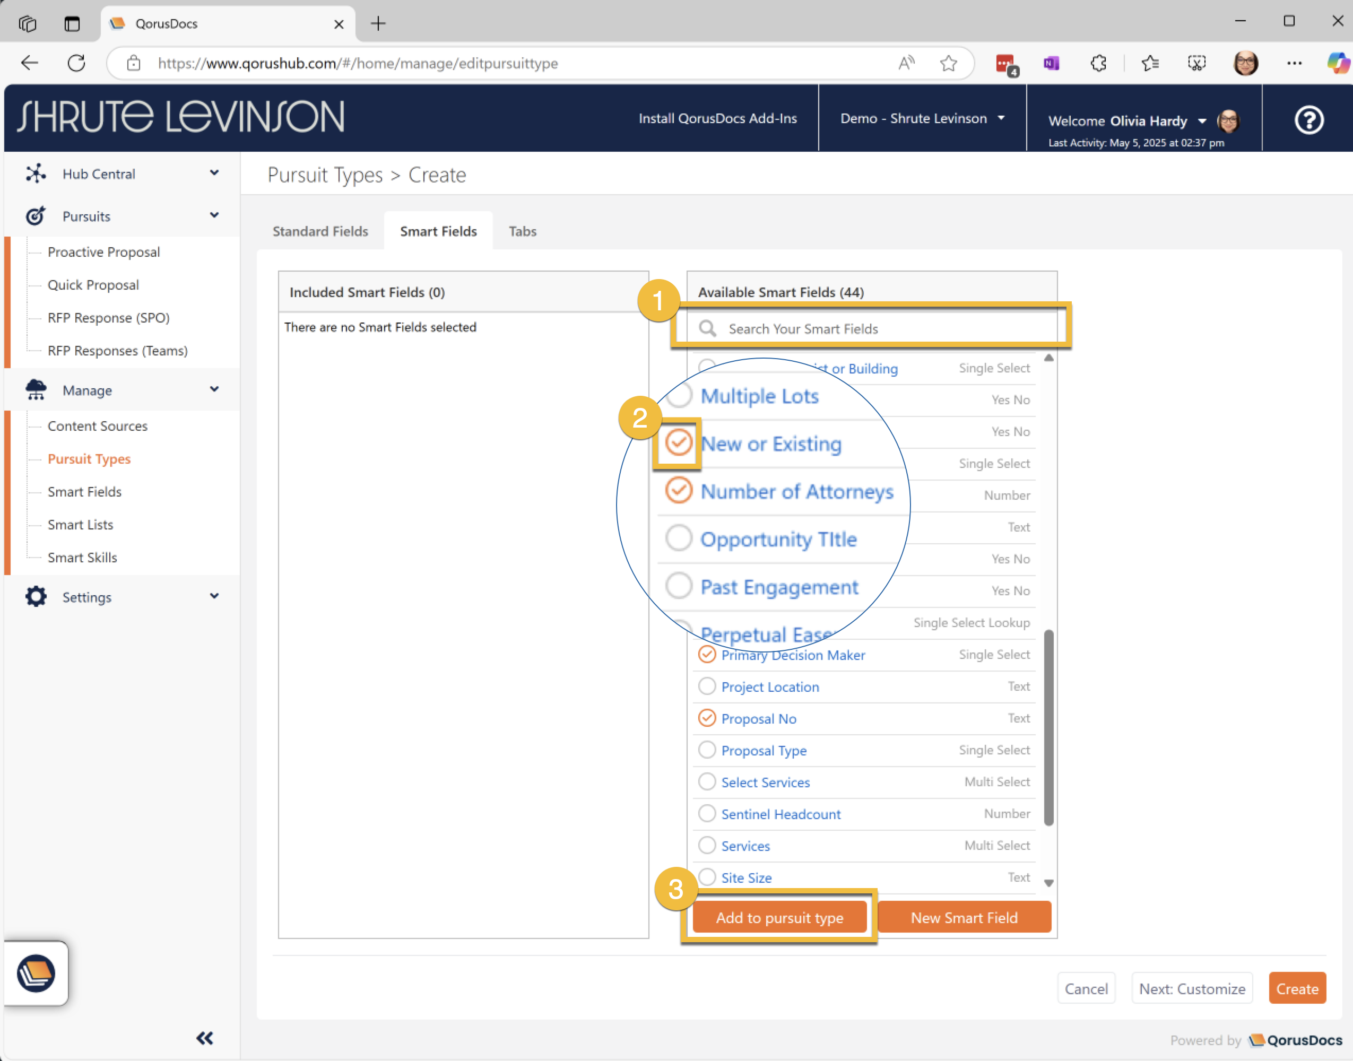This screenshot has width=1353, height=1061.
Task: Add page to favorites star icon
Action: click(x=948, y=63)
